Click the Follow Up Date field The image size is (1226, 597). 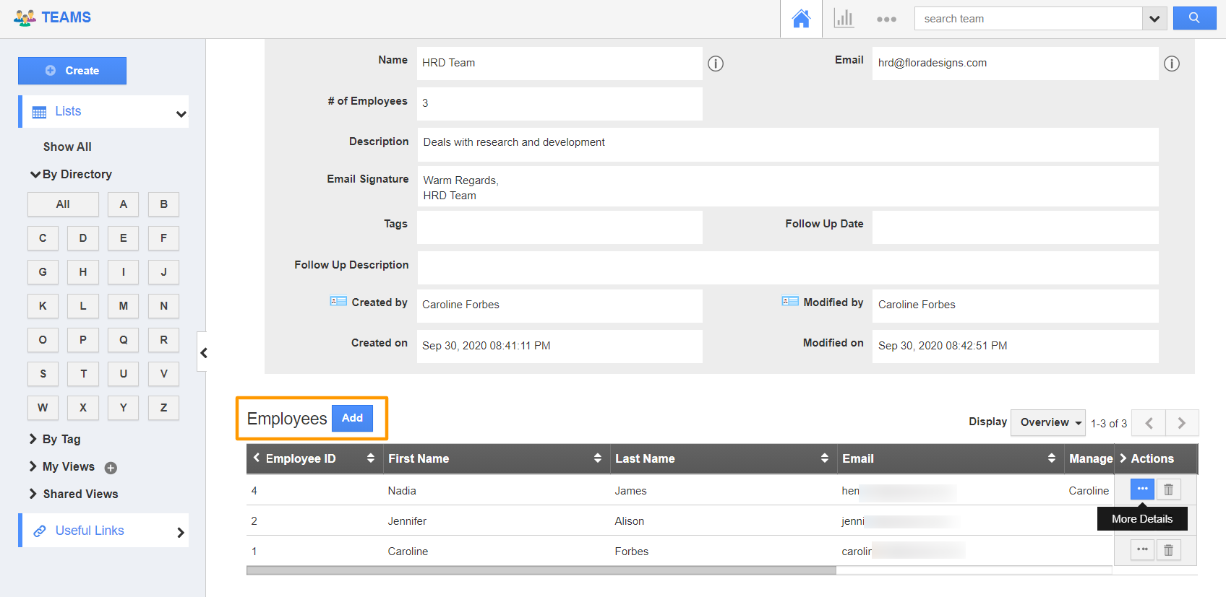tap(1015, 227)
